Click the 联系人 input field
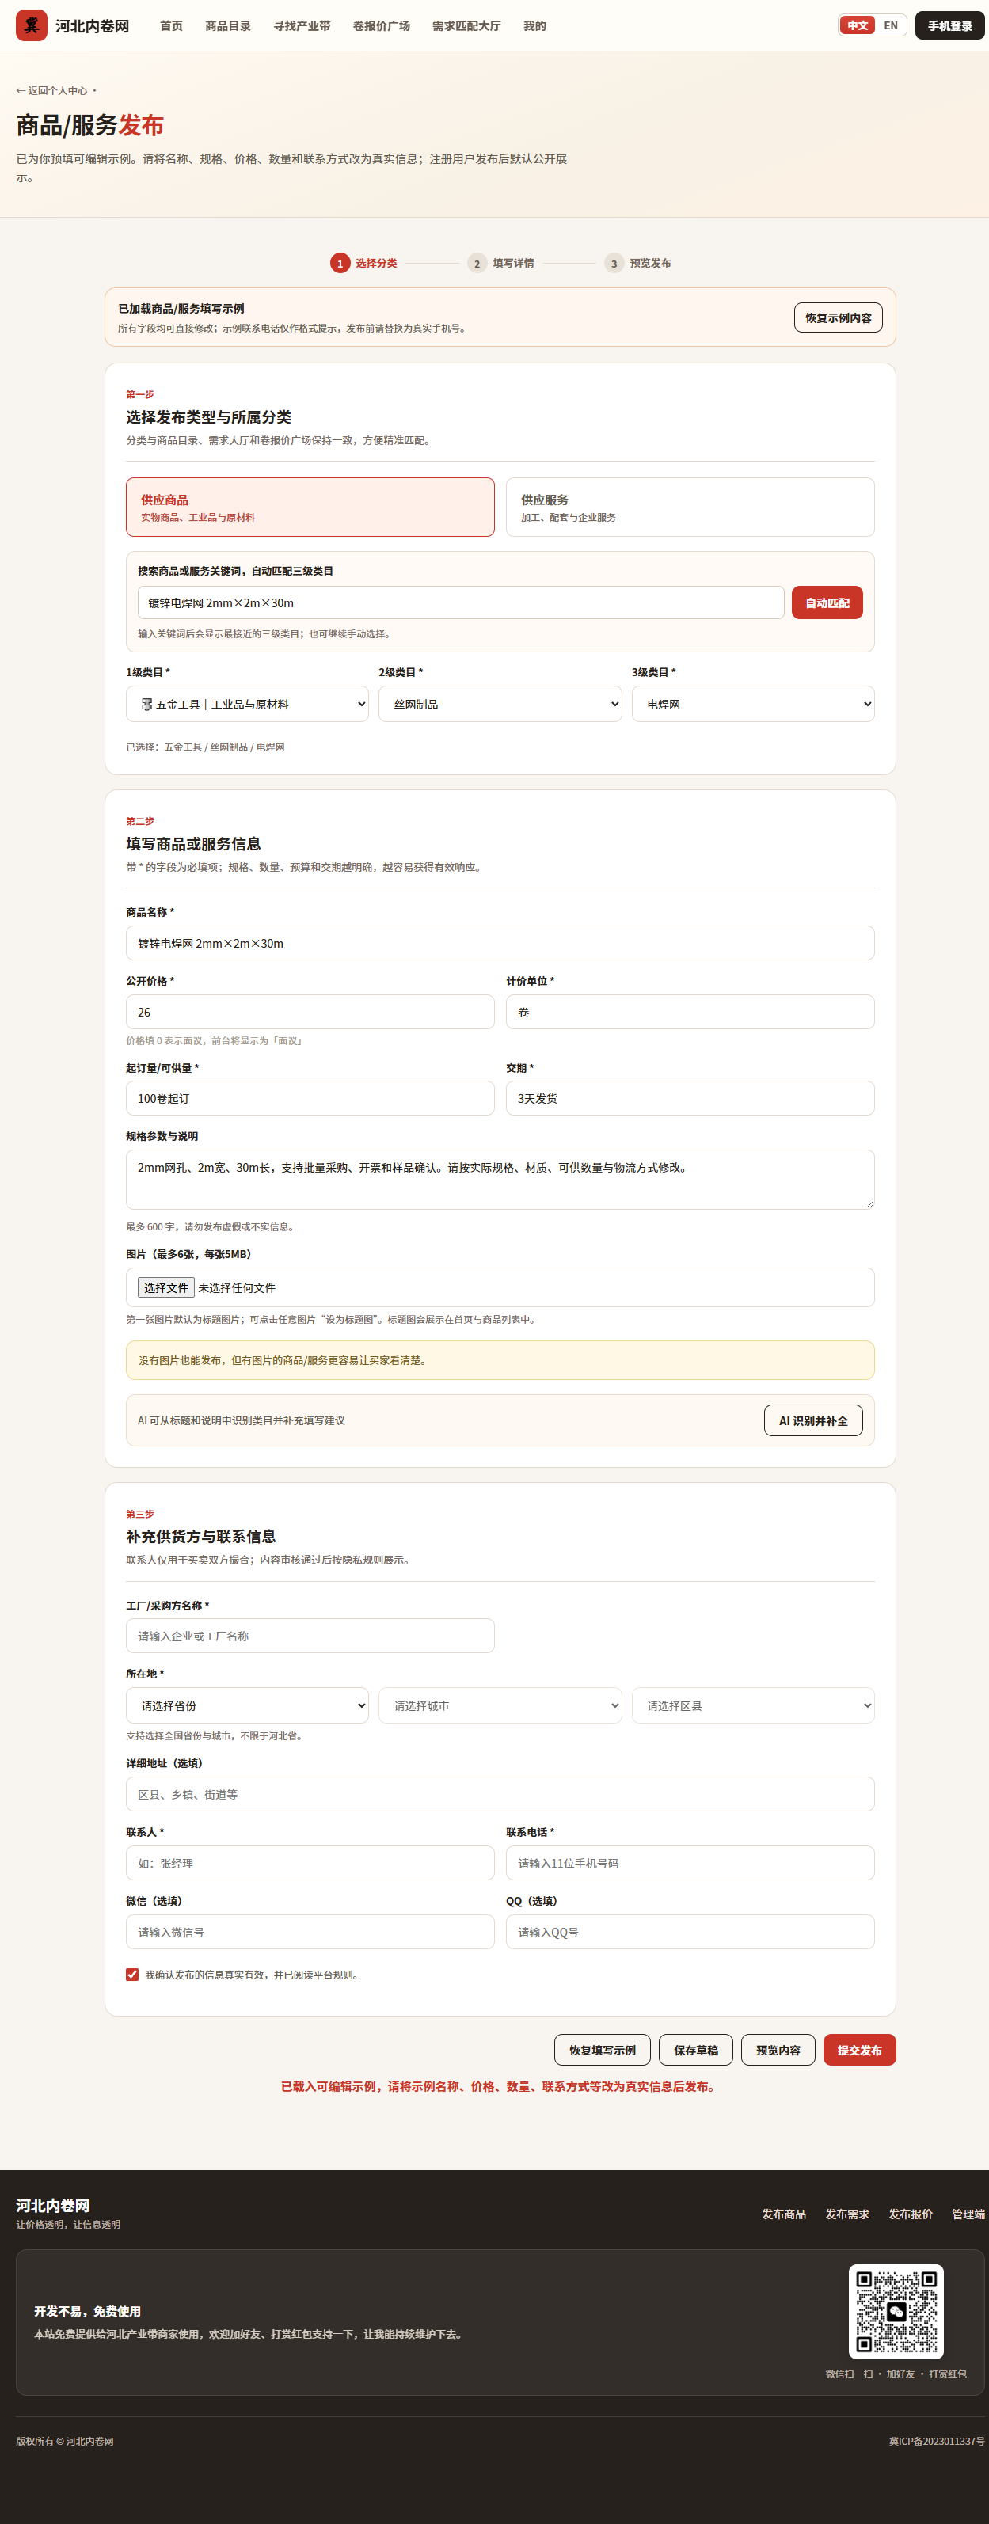Image resolution: width=989 pixels, height=2524 pixels. [310, 1863]
